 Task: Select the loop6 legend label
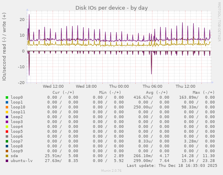[x=17, y=136]
